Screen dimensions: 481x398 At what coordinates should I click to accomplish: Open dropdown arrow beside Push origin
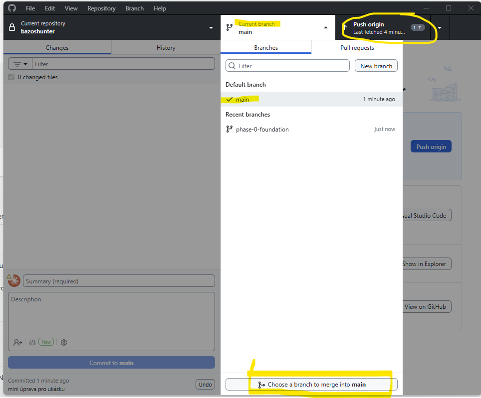click(x=440, y=27)
